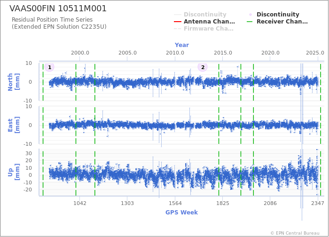
Task: Click the GPS week 2347 tick label
Action: tap(318, 203)
